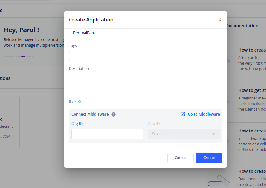Click the Connect Middleware info icon
The height and width of the screenshot is (188, 266).
coord(114,114)
